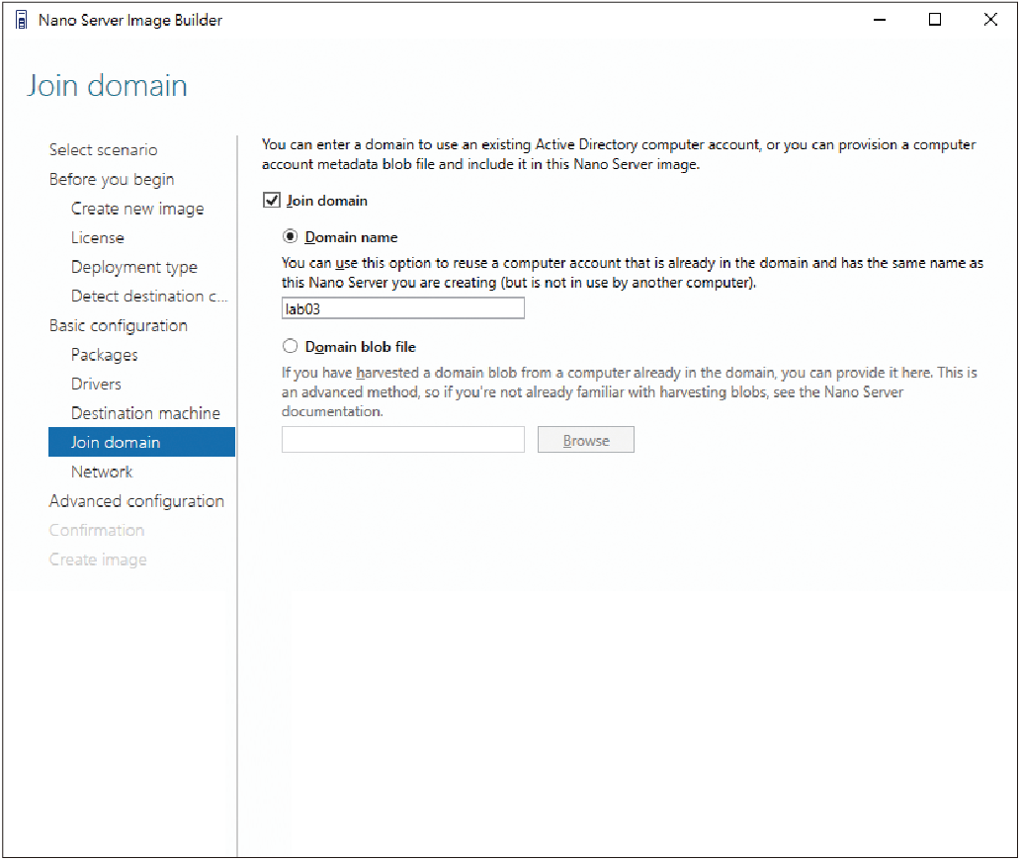This screenshot has height=861, width=1021.
Task: Click the Nano Server Image Builder app icon
Action: pos(21,20)
